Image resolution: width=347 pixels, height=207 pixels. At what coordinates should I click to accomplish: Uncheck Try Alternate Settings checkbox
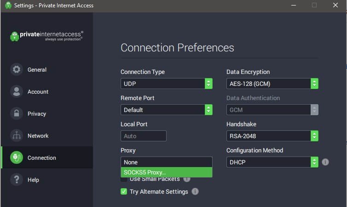click(x=124, y=191)
